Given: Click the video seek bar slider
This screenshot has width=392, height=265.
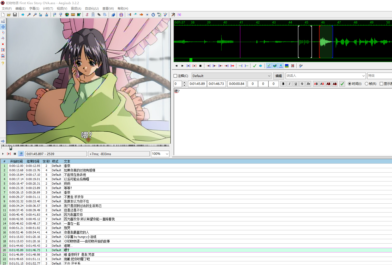Looking at the screenshot, I should (x=11, y=148).
